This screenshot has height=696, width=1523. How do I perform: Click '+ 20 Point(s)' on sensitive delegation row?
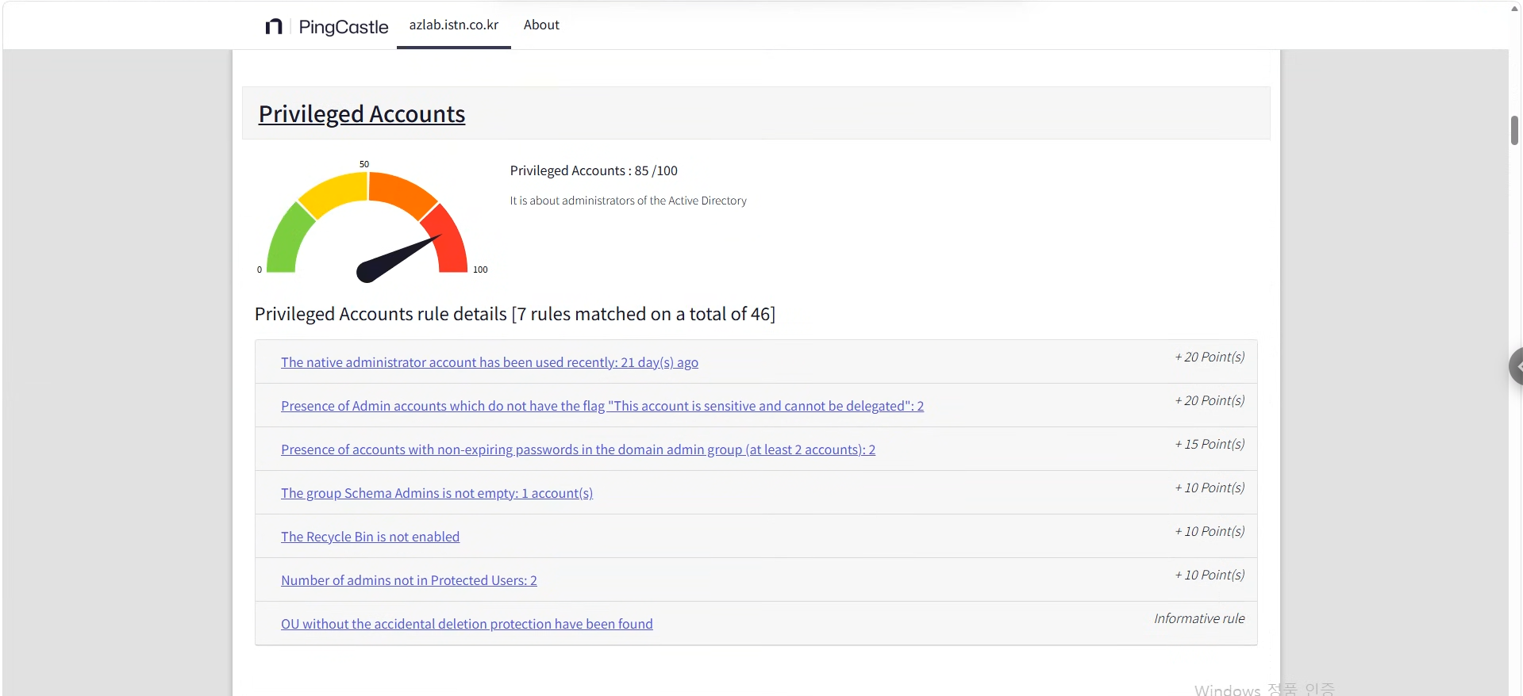pyautogui.click(x=1210, y=400)
